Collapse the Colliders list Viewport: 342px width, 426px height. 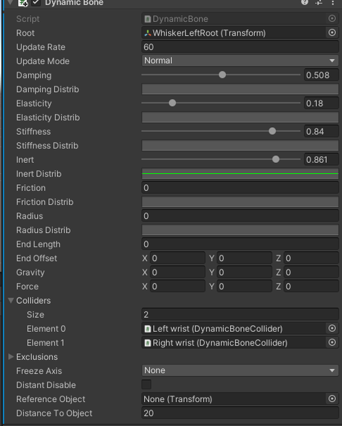coord(11,300)
